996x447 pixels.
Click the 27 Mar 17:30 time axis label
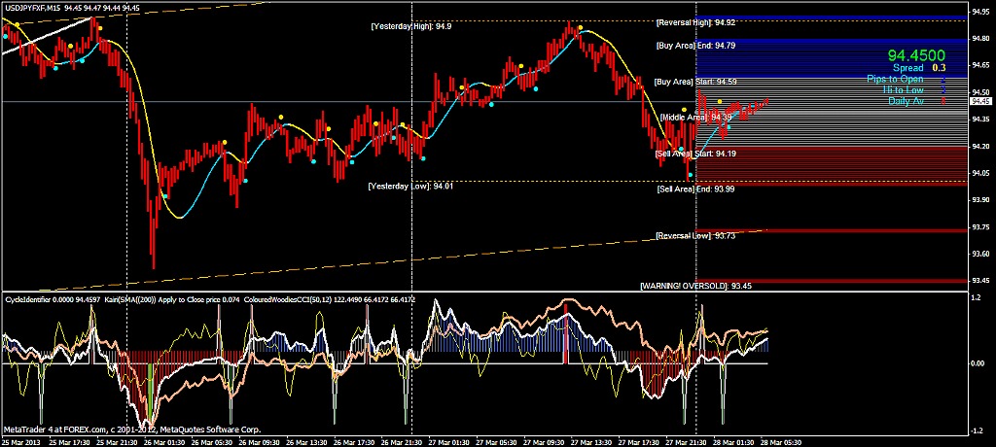(x=639, y=441)
